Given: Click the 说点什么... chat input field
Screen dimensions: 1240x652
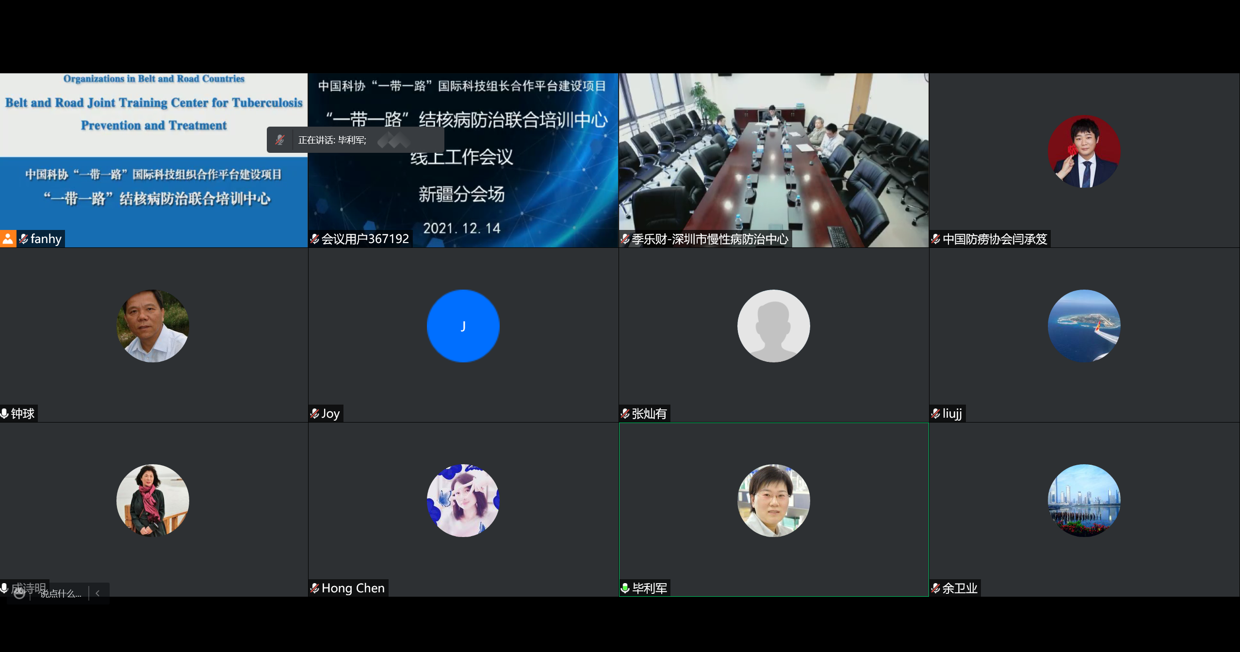Looking at the screenshot, I should point(61,594).
